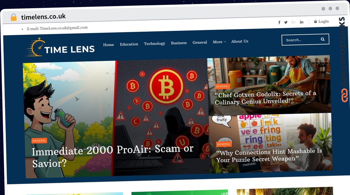Image resolution: width=350 pixels, height=195 pixels.
Task: Open the Facebook social icon
Action: tap(279, 22)
